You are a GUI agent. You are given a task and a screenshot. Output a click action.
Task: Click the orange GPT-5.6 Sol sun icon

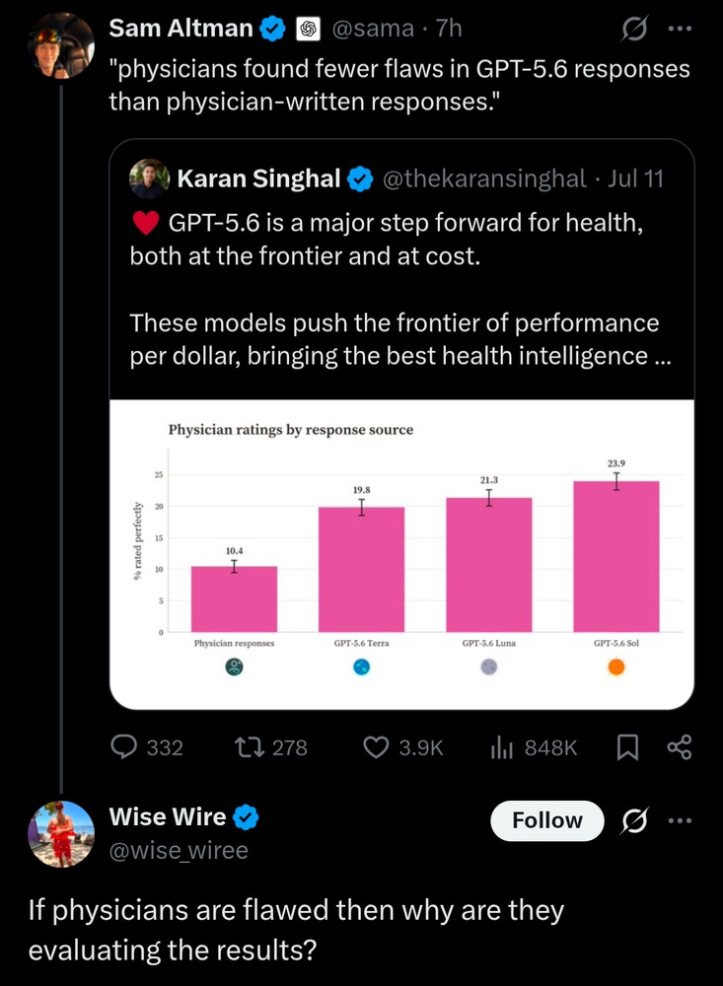[616, 667]
